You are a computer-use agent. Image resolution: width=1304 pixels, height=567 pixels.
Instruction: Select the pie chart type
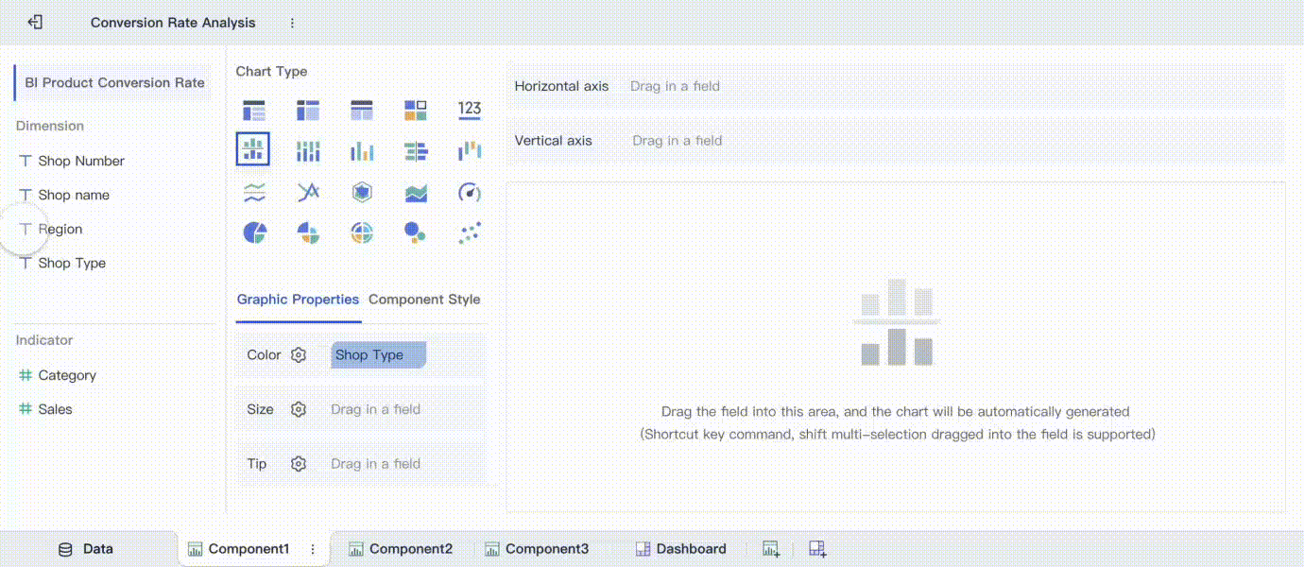pos(254,232)
